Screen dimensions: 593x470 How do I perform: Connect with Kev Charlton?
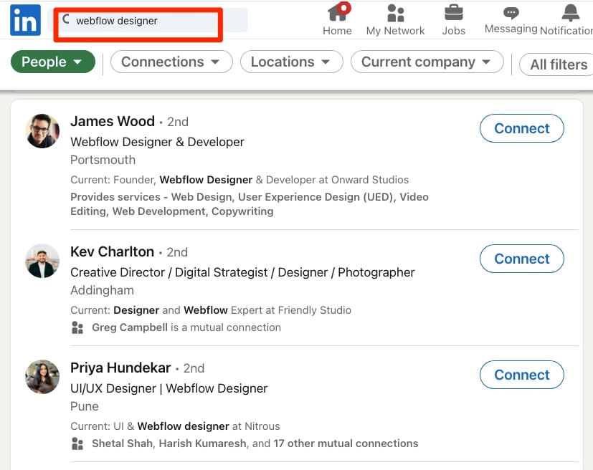[521, 259]
